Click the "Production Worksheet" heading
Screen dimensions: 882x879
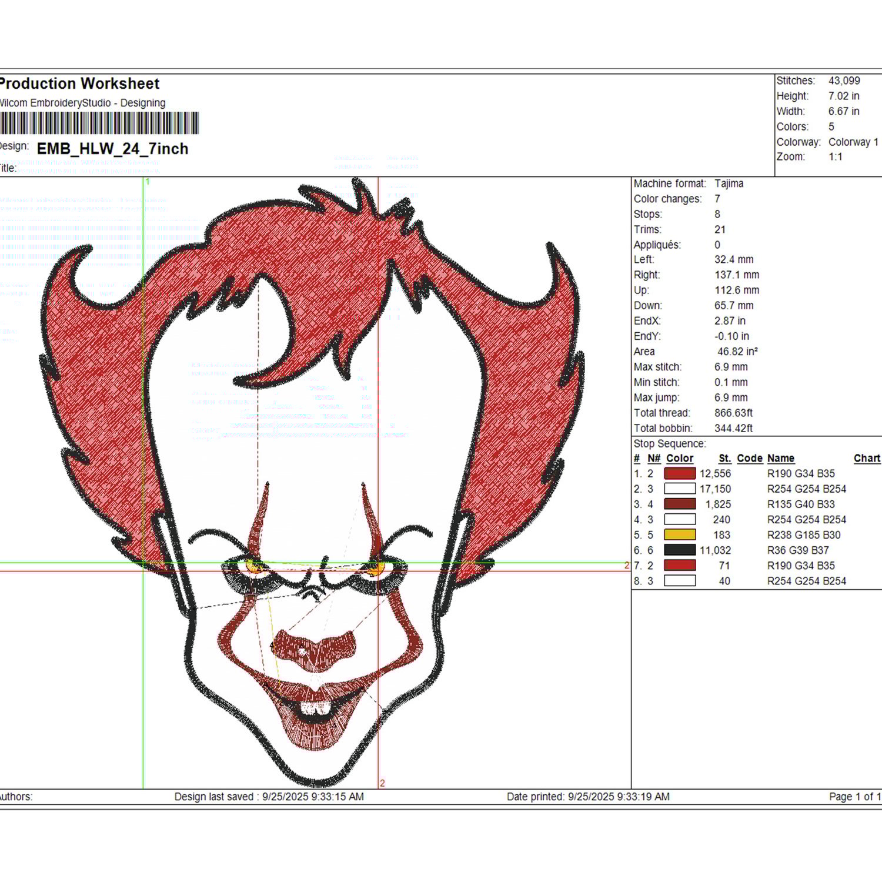click(x=79, y=83)
